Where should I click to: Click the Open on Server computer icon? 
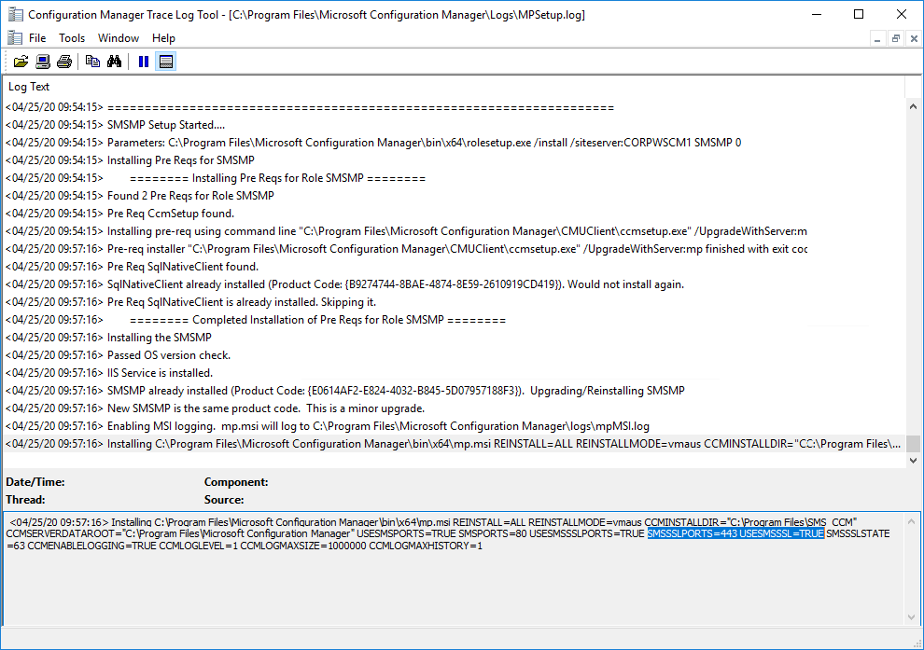(x=43, y=62)
